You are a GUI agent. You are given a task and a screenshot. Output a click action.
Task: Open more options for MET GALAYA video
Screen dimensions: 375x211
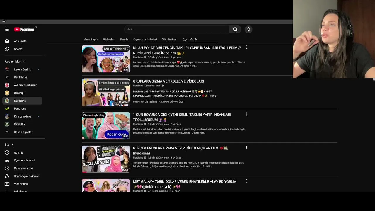(246, 181)
